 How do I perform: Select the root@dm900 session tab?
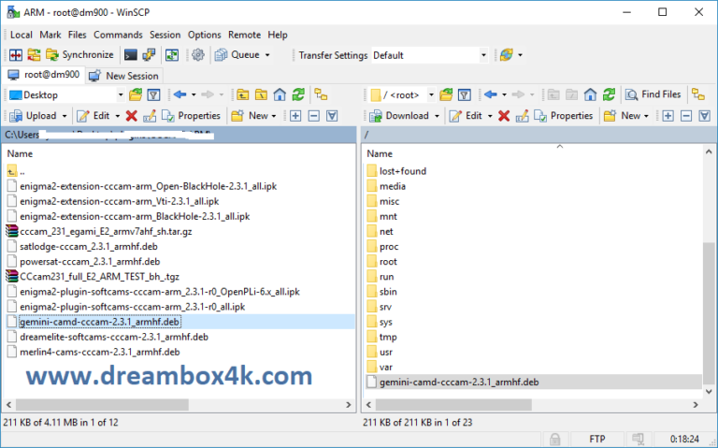[44, 75]
